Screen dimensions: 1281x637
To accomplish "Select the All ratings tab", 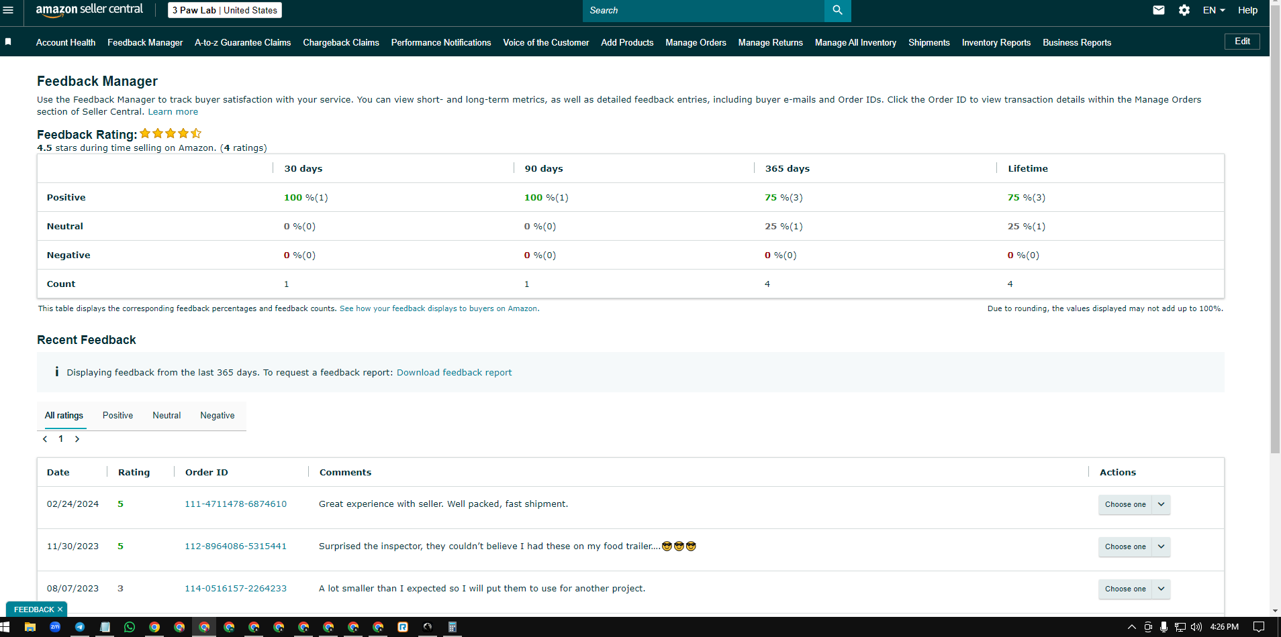I will click(64, 416).
